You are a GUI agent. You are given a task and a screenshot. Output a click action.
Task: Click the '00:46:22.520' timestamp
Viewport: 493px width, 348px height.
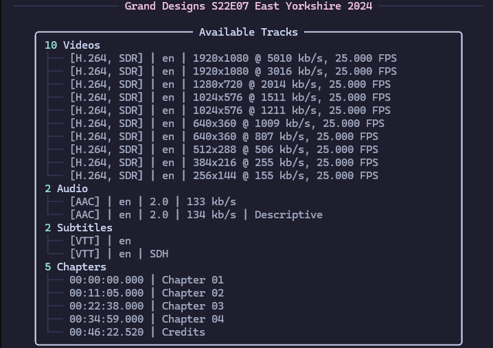106,332
